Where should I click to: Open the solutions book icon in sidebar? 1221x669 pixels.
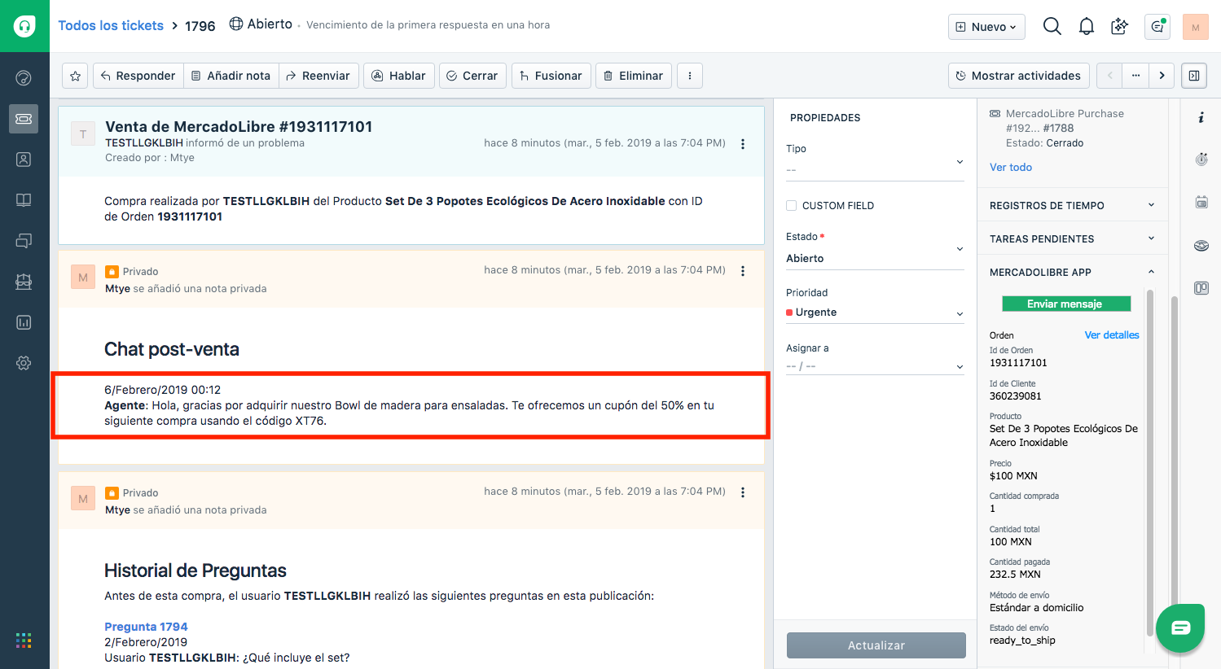(24, 200)
